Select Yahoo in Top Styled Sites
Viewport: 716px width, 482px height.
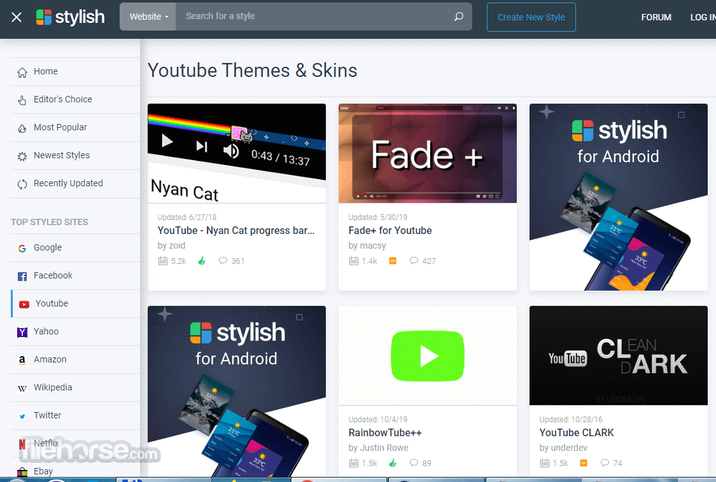pos(75,332)
